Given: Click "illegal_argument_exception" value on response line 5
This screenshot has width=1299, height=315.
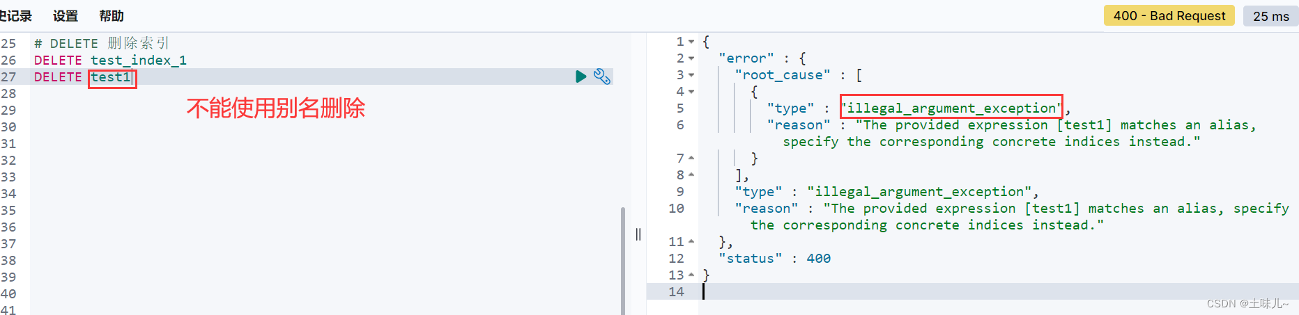Looking at the screenshot, I should click(951, 108).
